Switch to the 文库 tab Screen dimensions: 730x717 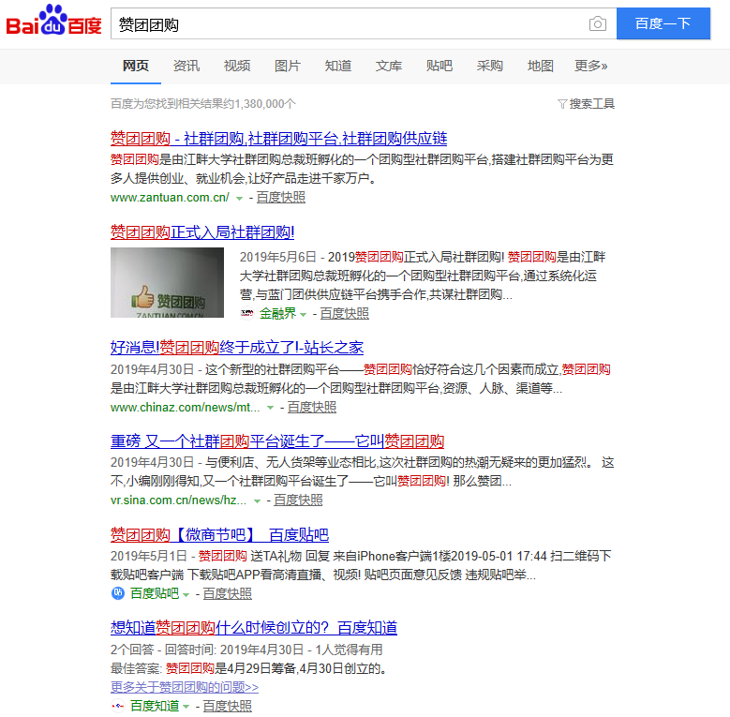pos(389,67)
